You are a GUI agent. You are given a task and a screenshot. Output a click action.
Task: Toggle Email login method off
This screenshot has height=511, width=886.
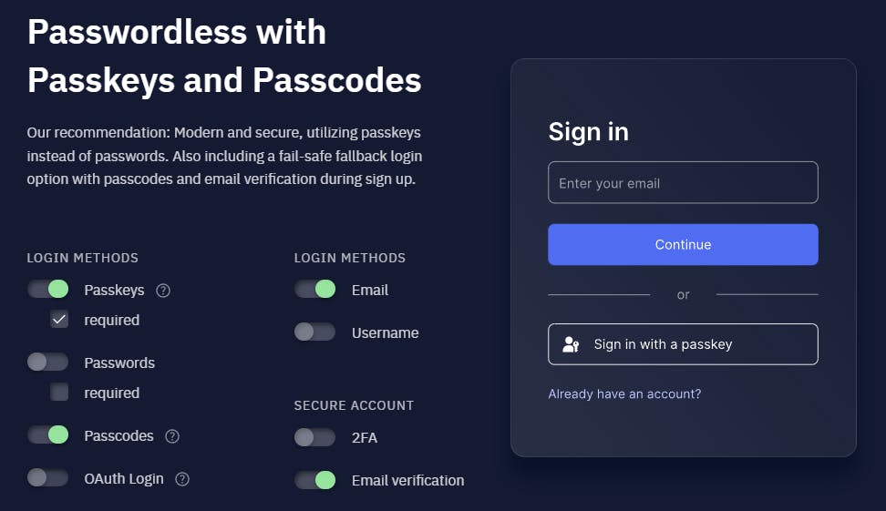[315, 290]
